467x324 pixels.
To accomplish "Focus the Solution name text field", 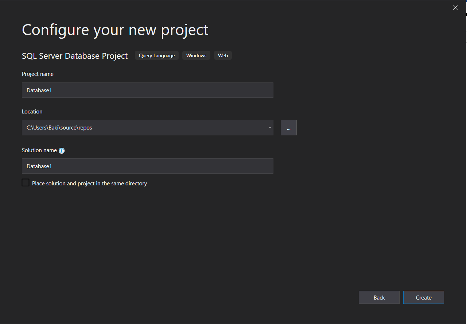I will (147, 166).
